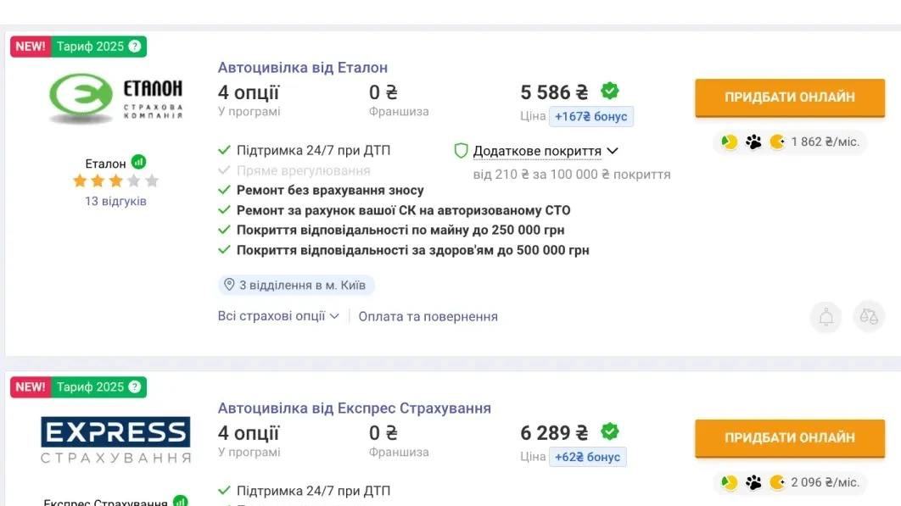Image resolution: width=901 pixels, height=506 pixels.
Task: Open Автоцивілка від Експрес Страхування link
Action: click(x=355, y=408)
